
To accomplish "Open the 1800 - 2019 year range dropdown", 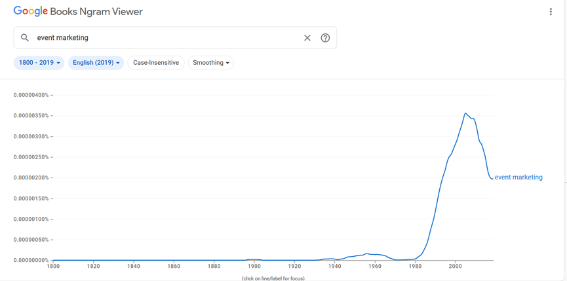I will click(x=39, y=63).
